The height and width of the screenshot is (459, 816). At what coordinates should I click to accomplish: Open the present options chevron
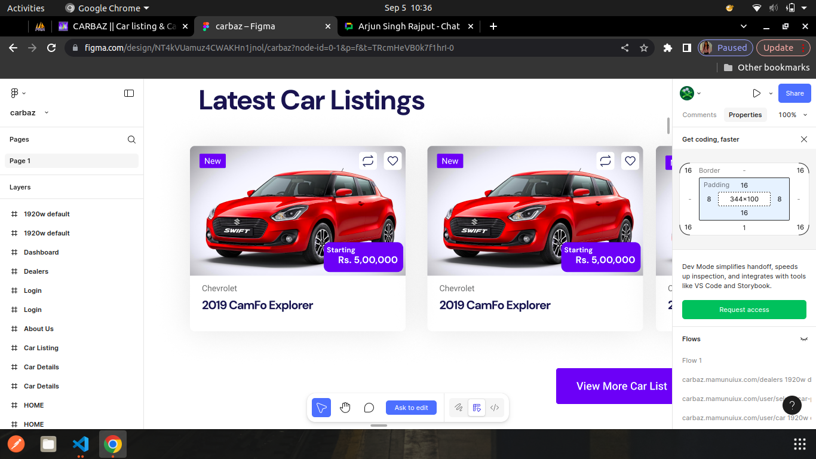click(x=771, y=94)
